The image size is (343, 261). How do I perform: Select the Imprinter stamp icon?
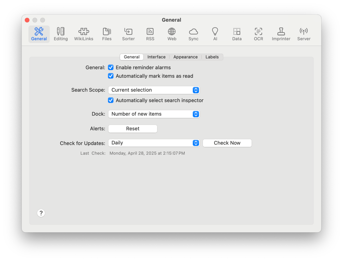(x=281, y=34)
